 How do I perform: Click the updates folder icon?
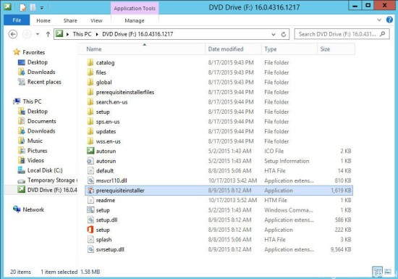tap(90, 131)
